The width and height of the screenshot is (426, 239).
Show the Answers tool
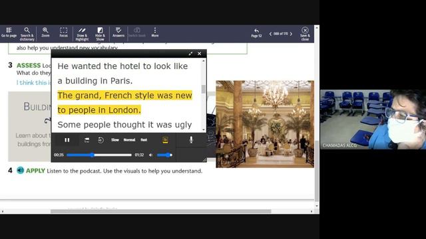118,33
